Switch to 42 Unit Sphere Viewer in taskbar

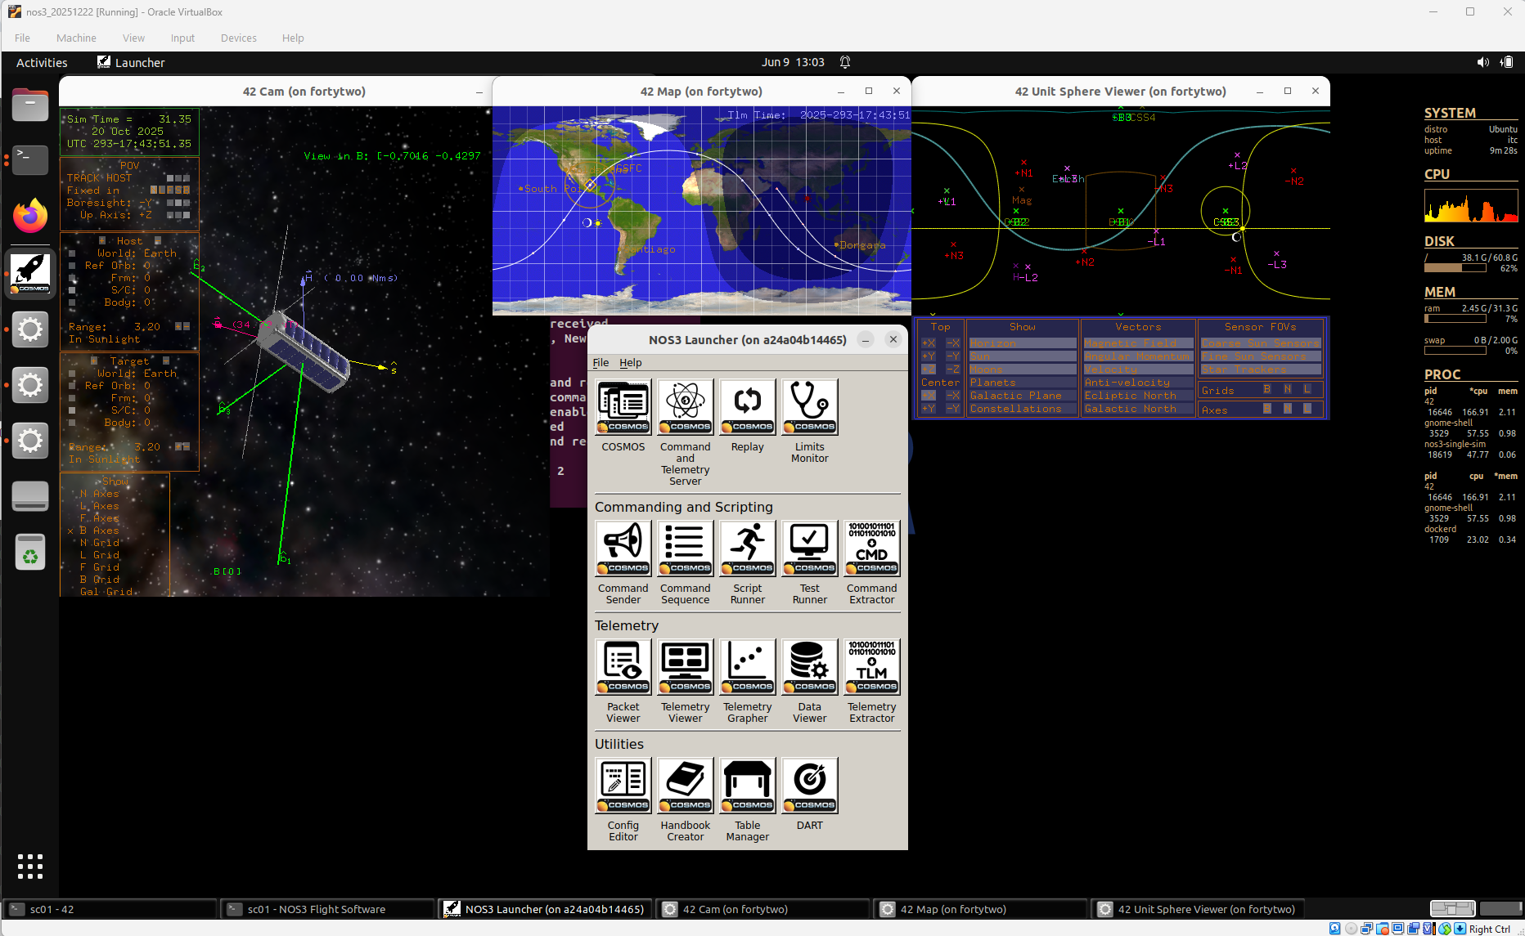coord(1199,909)
